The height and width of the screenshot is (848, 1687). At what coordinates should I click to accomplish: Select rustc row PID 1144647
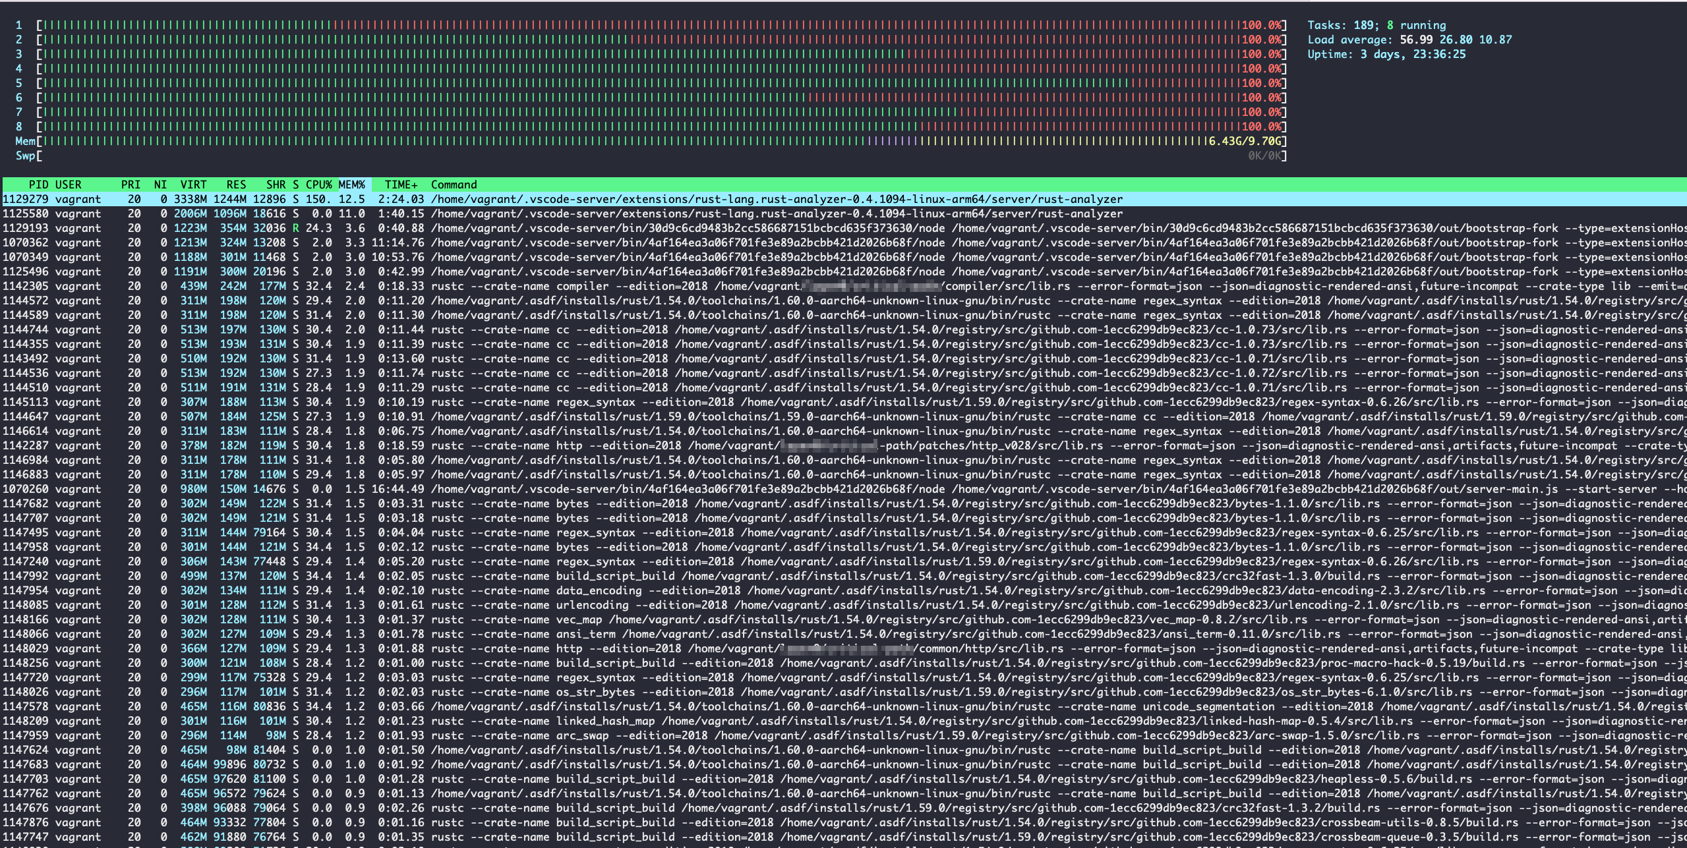[x=843, y=416]
